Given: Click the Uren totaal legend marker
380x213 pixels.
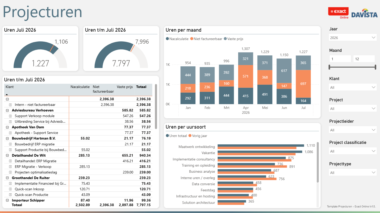Looking at the screenshot, I should click(x=167, y=136).
